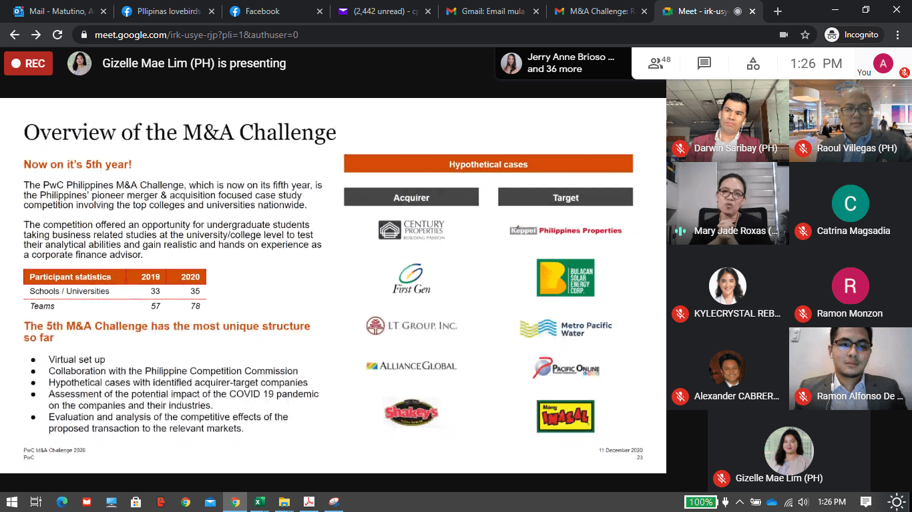912x512 pixels.
Task: Click the camera permission icon in address bar
Action: tap(784, 35)
